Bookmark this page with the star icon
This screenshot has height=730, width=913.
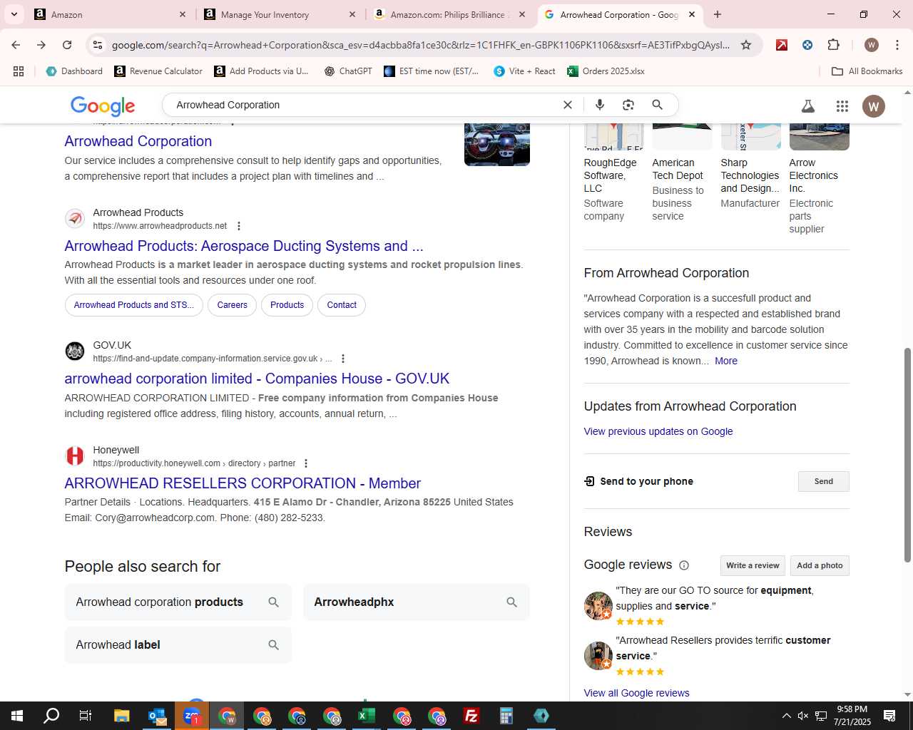746,45
